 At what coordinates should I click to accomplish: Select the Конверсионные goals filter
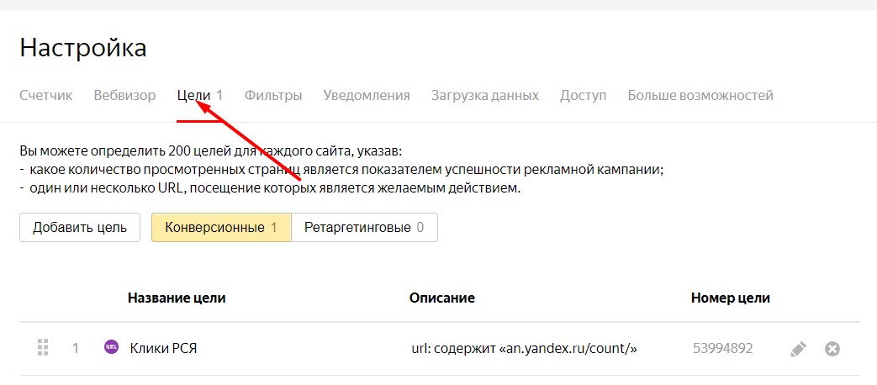[x=221, y=227]
